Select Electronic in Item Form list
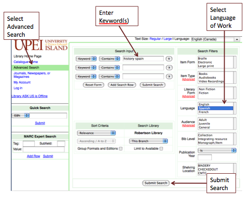This screenshot has height=198, width=249. [x=205, y=62]
